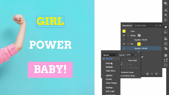Toggle Fill visibility eye
The width and height of the screenshot is (169, 95).
coord(124,44)
